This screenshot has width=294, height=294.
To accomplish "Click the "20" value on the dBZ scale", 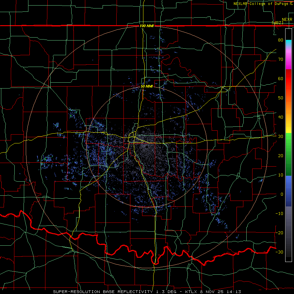I will coord(281,156).
